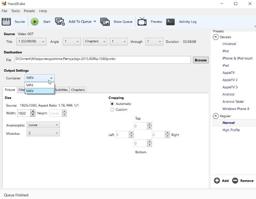
Task: Select Custom cropping radio button
Action: click(x=112, y=109)
